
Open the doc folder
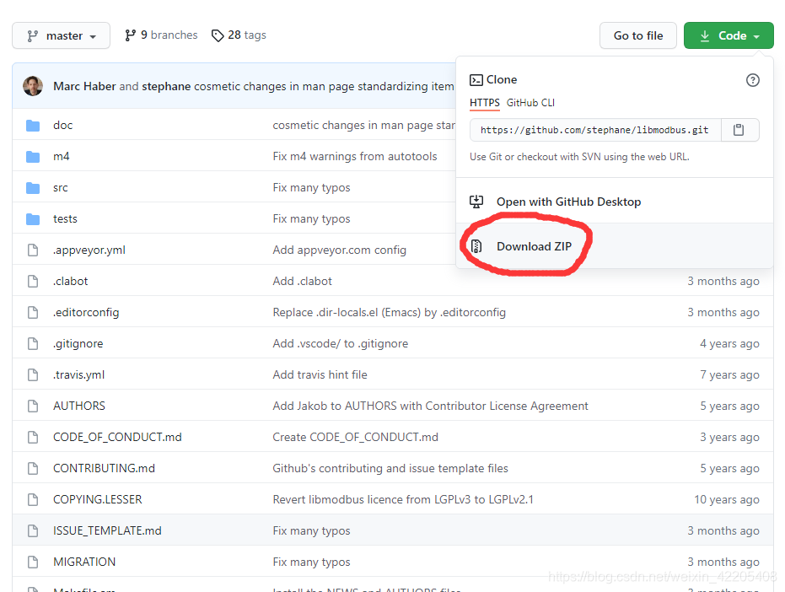pos(63,125)
